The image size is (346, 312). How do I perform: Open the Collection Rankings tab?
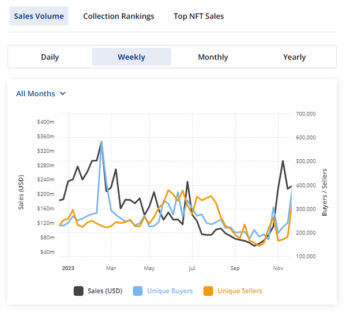click(118, 16)
